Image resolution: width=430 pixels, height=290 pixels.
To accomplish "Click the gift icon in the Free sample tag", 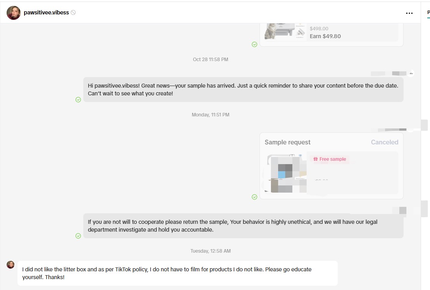I will click(316, 159).
